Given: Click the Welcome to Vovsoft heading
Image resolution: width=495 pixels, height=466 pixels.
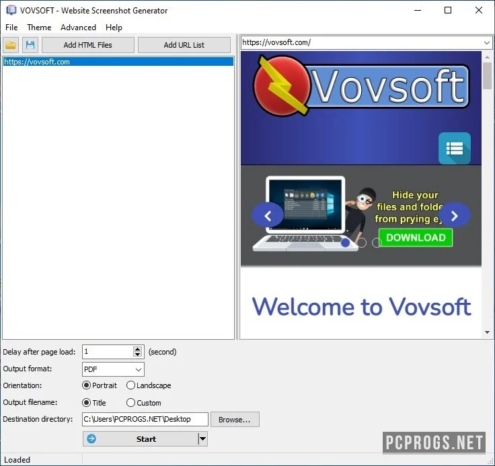Looking at the screenshot, I should (361, 307).
